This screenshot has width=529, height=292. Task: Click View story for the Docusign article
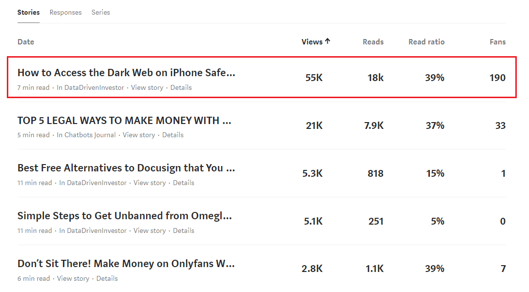(149, 183)
